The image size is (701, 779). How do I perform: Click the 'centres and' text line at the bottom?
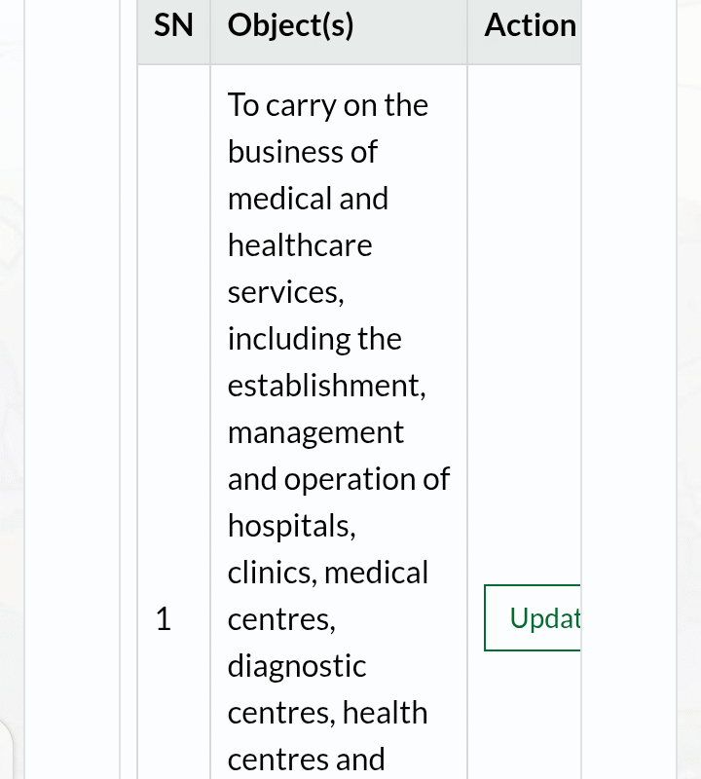tap(306, 760)
